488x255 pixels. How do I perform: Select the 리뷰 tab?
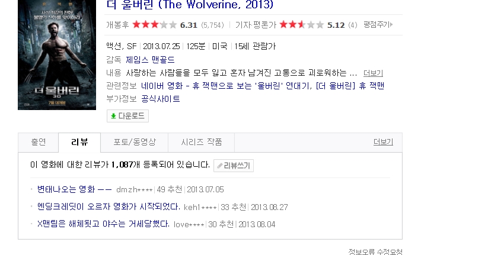(x=79, y=142)
